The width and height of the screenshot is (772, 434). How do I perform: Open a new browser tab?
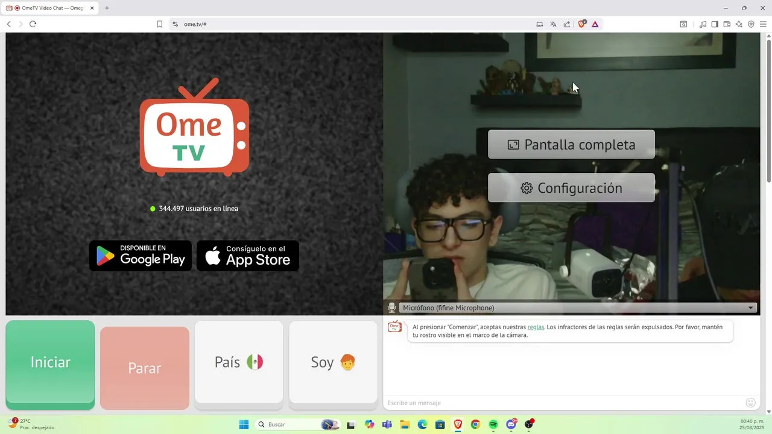tap(107, 8)
